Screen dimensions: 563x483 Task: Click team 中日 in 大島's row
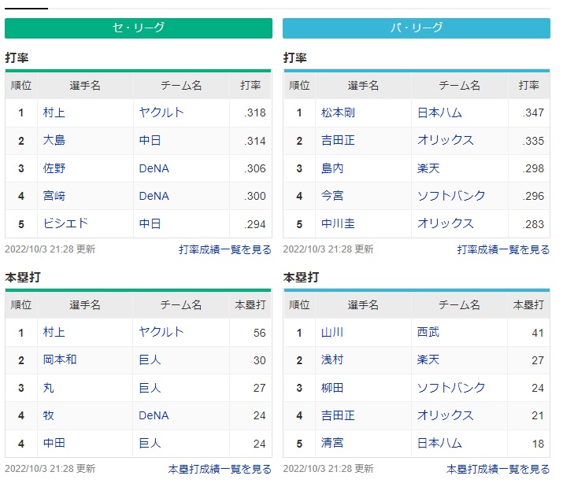pos(150,140)
